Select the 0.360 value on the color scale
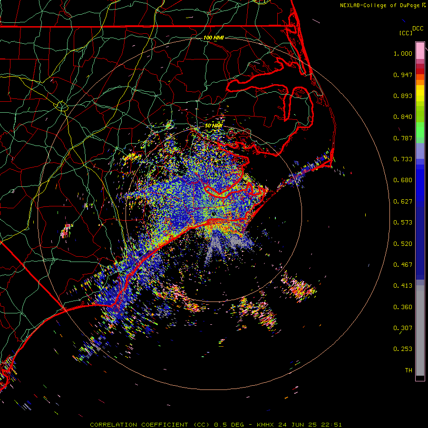This screenshot has height=428, width=428. pyautogui.click(x=403, y=307)
